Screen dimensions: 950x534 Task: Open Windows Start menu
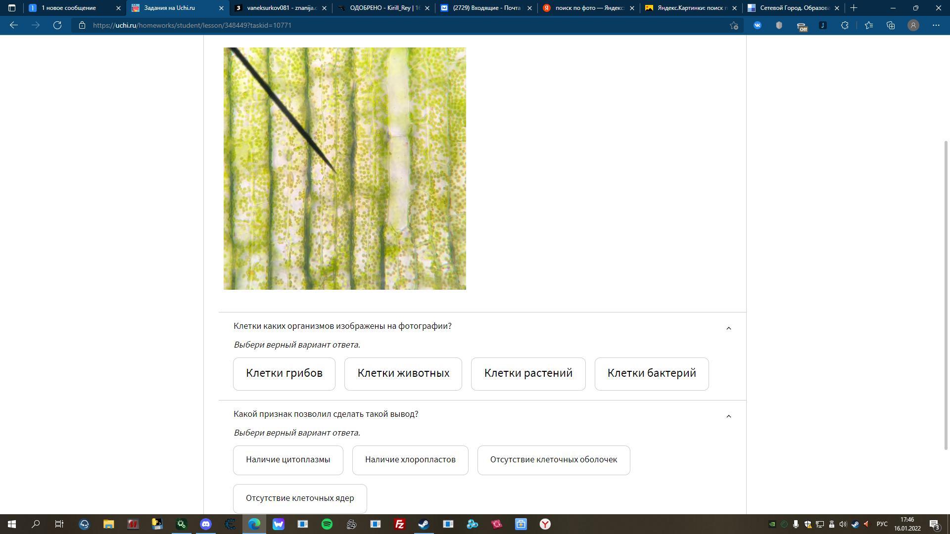pyautogui.click(x=11, y=524)
